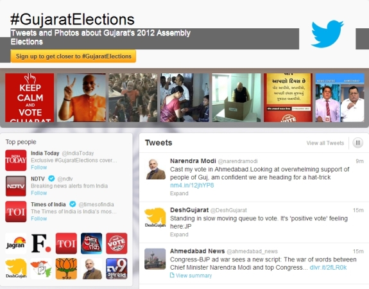Open the TV9 Gujarat profile icon
369x289 pixels.
coord(117,268)
